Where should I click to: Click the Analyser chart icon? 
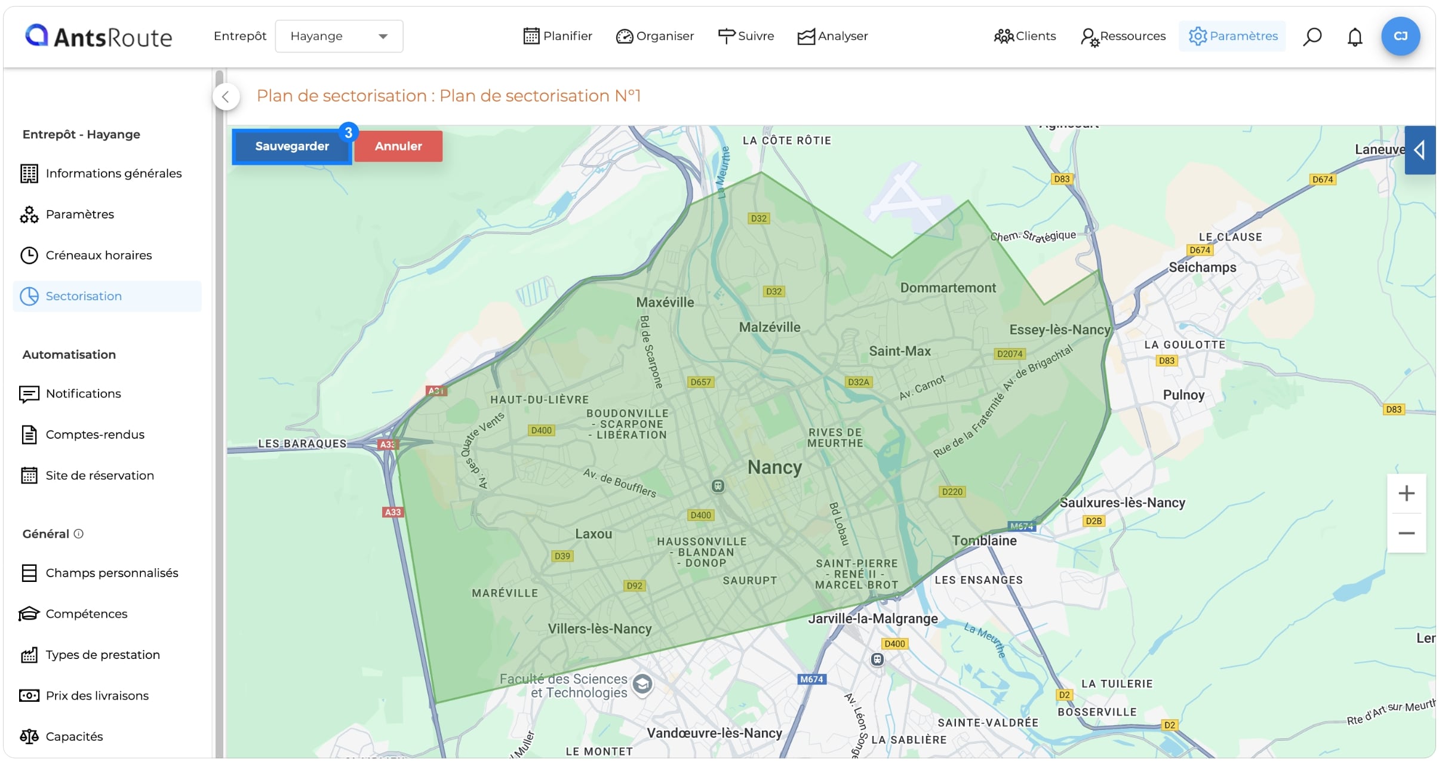806,36
